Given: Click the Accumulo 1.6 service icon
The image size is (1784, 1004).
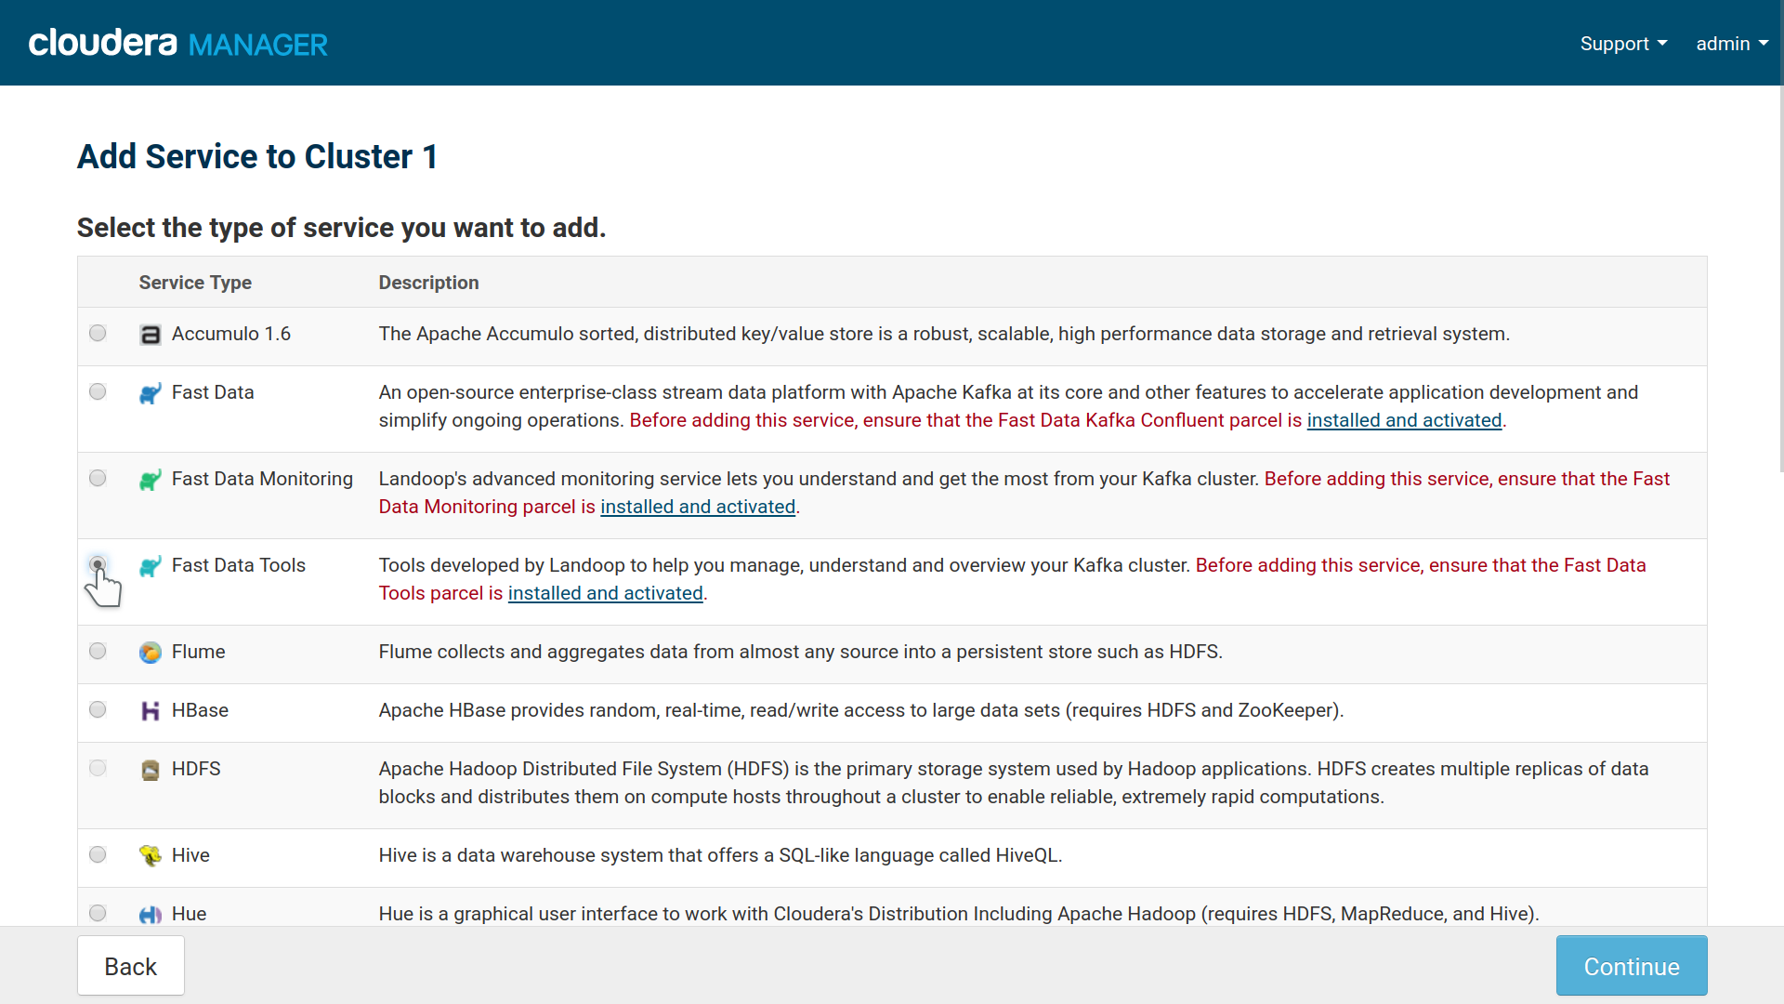Looking at the screenshot, I should pos(150,335).
